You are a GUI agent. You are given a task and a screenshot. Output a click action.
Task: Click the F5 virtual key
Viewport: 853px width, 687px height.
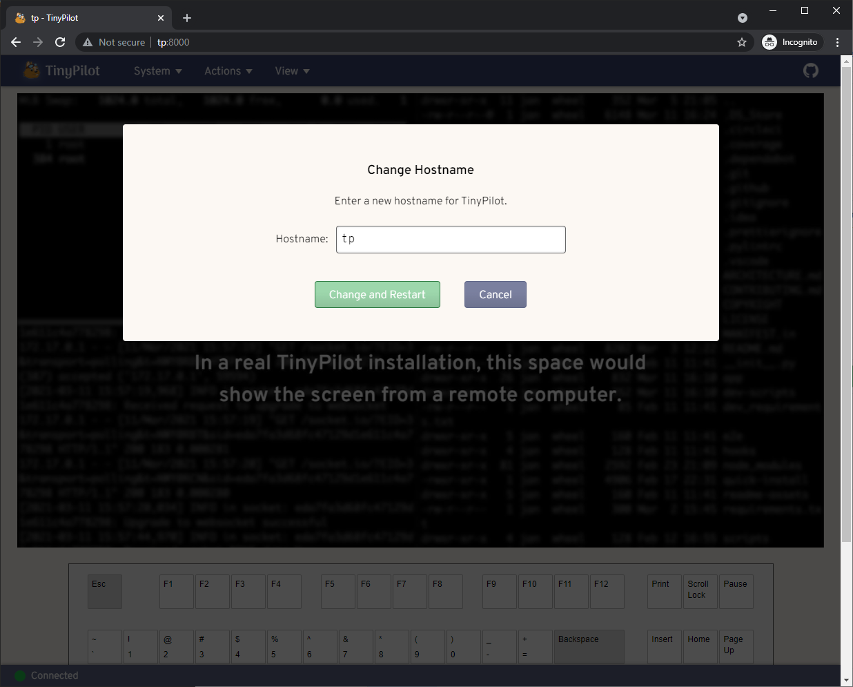[338, 592]
